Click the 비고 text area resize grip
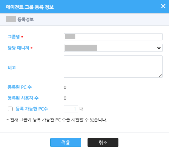 coord(160,76)
